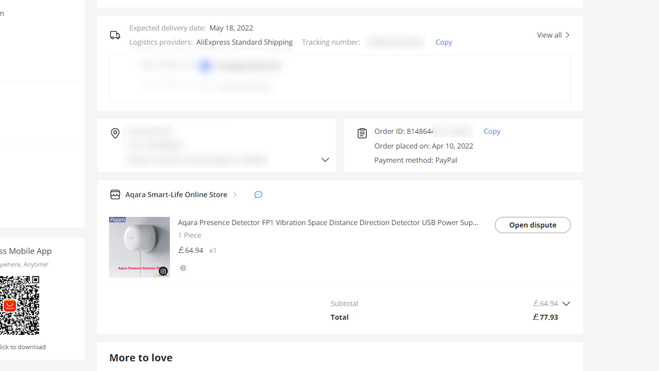
Task: Click the Subtotal amount £64.94
Action: (x=545, y=303)
